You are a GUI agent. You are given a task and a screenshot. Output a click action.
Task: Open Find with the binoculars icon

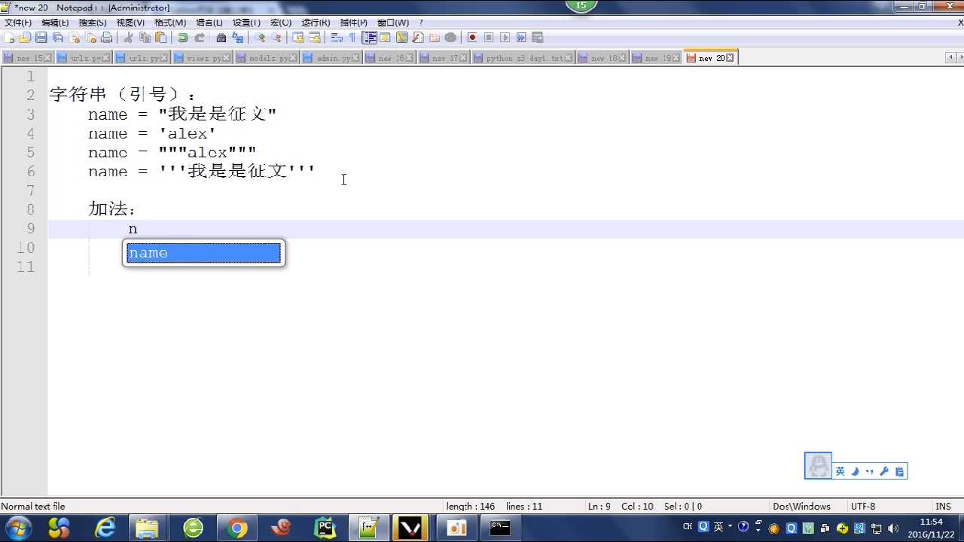click(221, 38)
